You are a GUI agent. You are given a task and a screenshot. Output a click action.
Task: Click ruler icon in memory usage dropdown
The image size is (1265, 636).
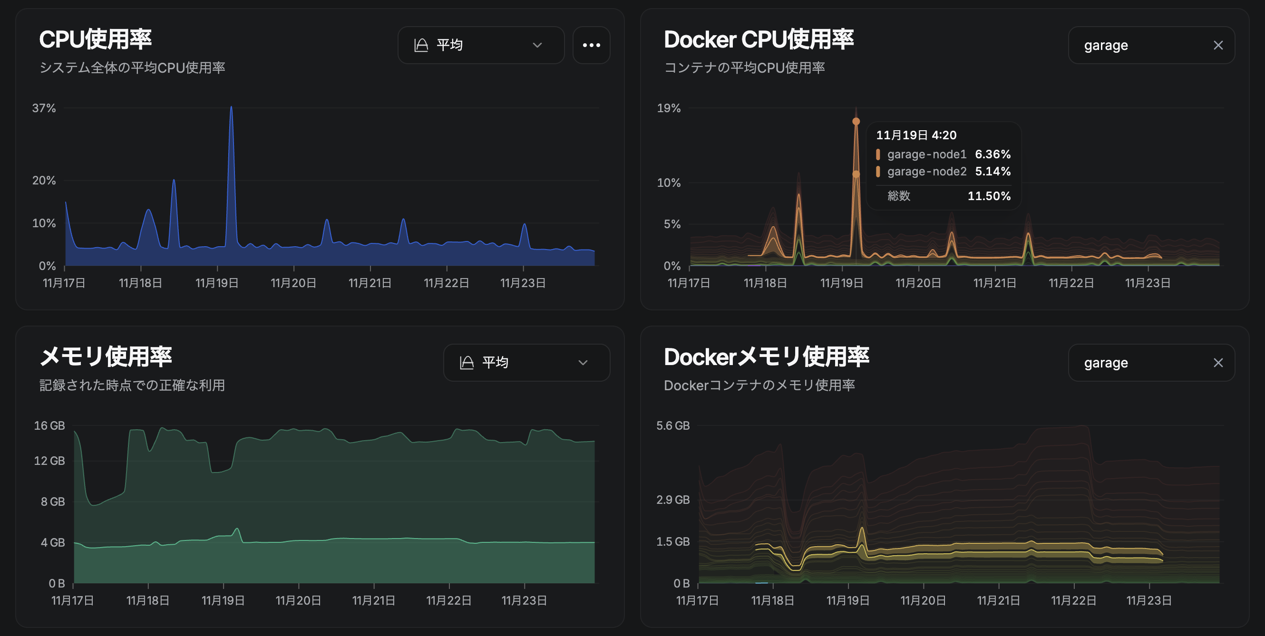pyautogui.click(x=467, y=363)
